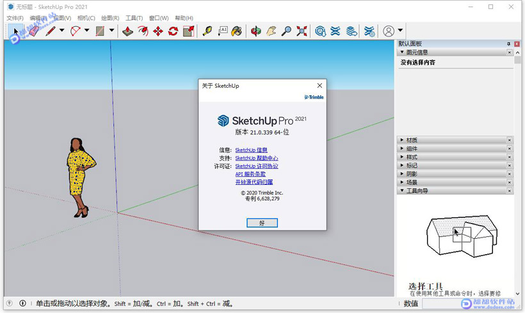Image resolution: width=525 pixels, height=313 pixels.
Task: Select the Orbit tool
Action: (256, 31)
